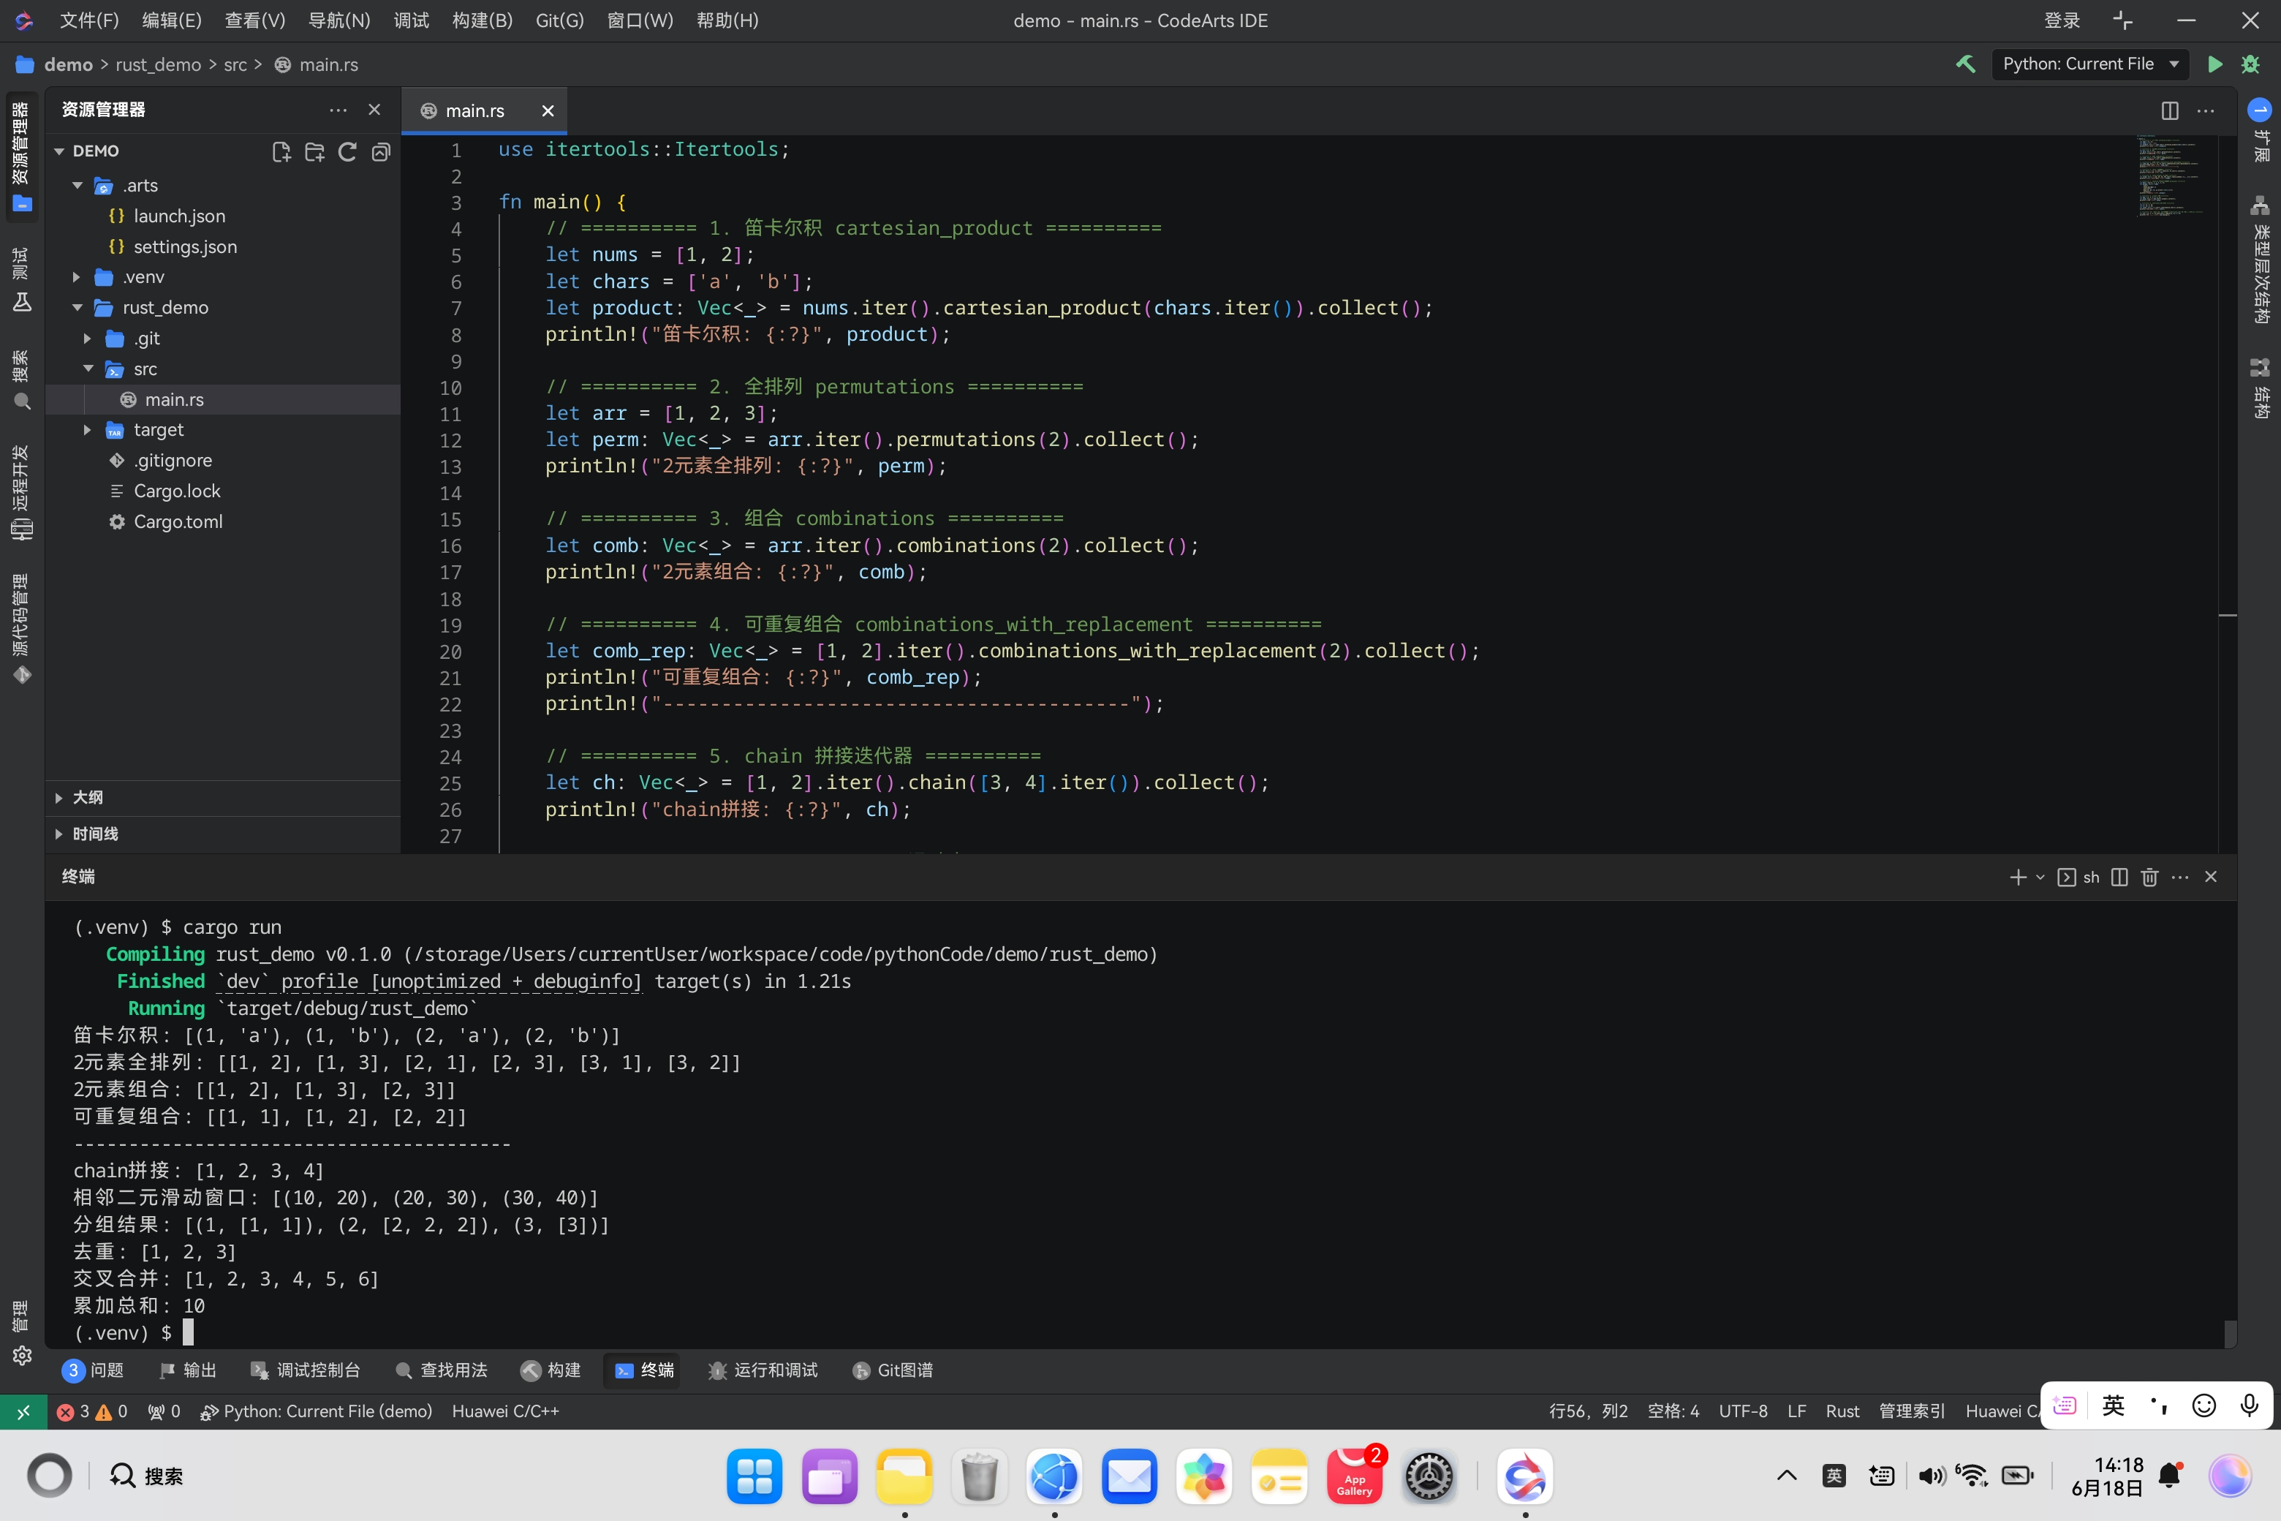Open editor more actions menu
The width and height of the screenshot is (2281, 1521).
pyautogui.click(x=2206, y=110)
